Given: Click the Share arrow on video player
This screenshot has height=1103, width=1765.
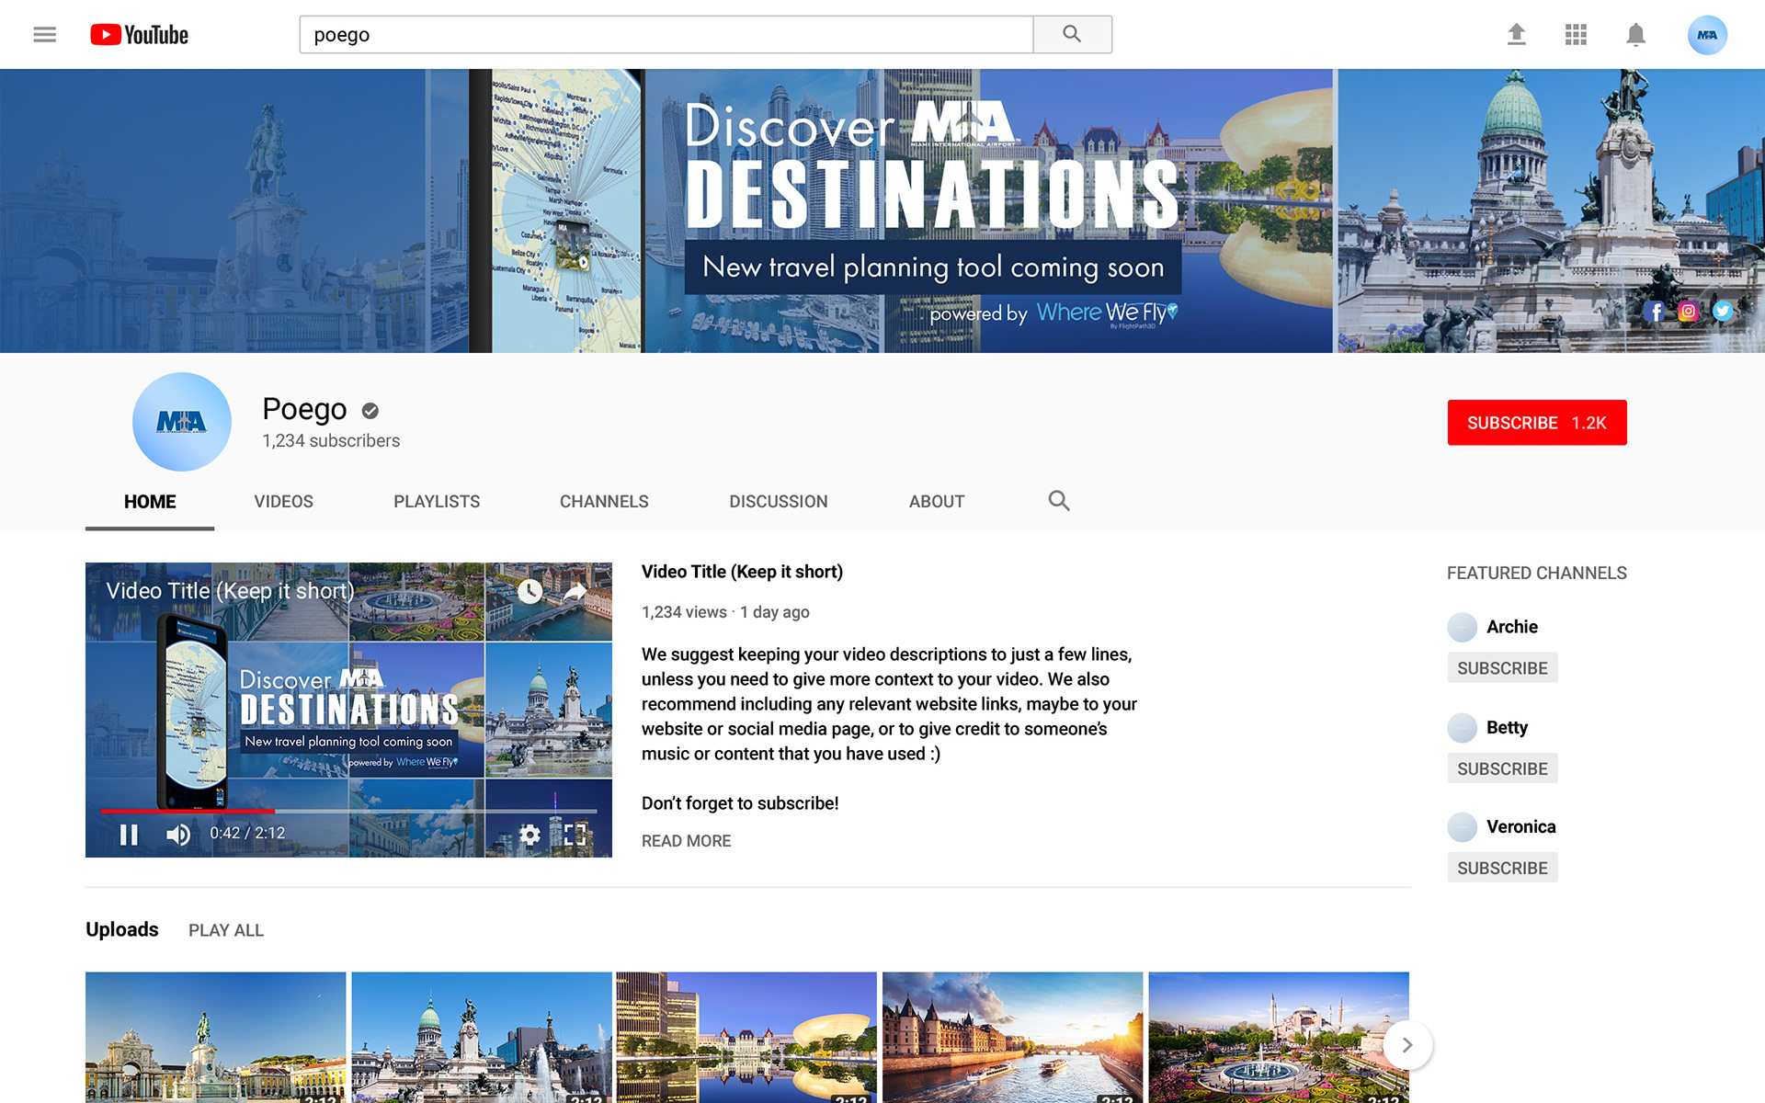Looking at the screenshot, I should (575, 591).
